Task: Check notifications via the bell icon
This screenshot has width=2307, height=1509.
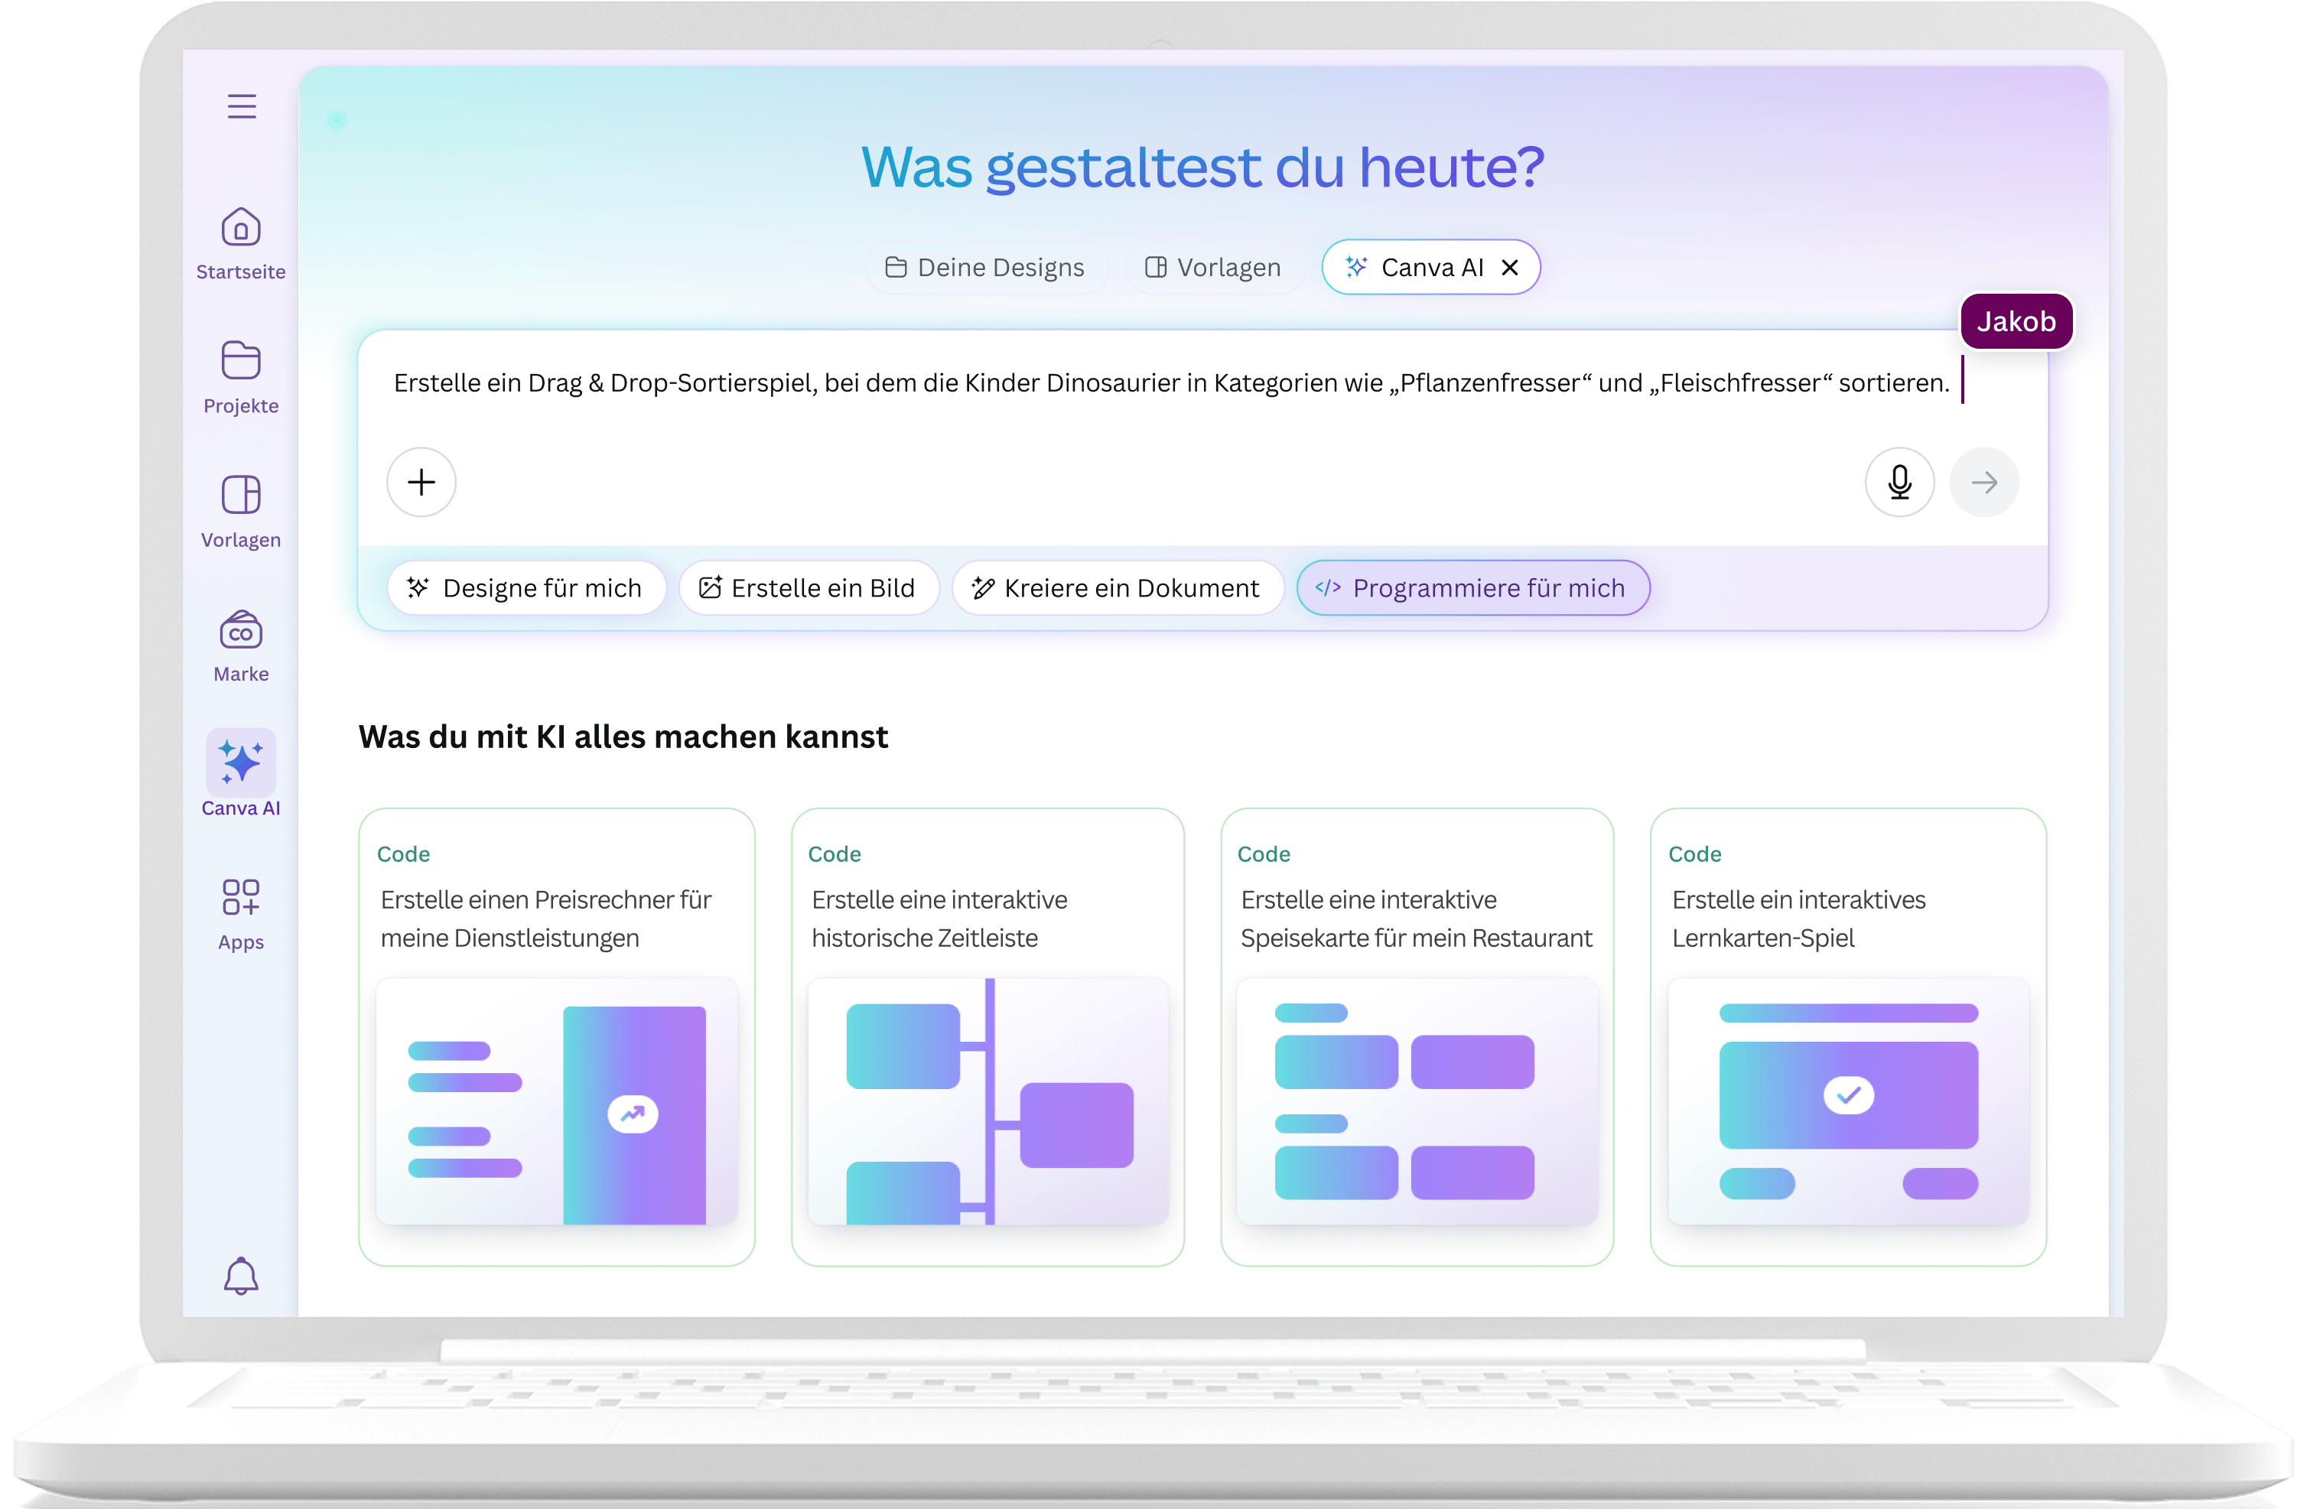Action: click(x=240, y=1276)
